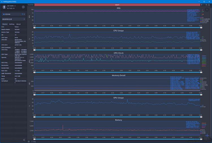This screenshot has width=212, height=143.
Task: Switch to the Setting tab
Action: [12, 24]
